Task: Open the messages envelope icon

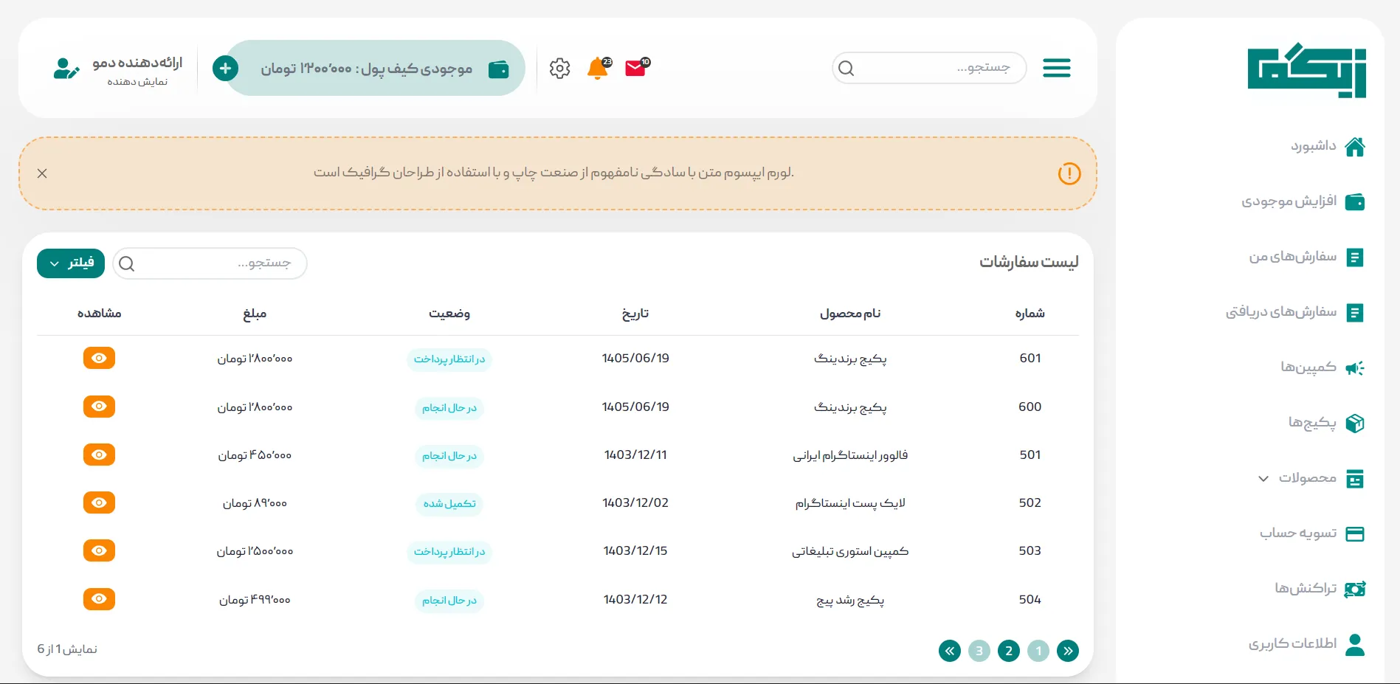Action: pos(636,68)
